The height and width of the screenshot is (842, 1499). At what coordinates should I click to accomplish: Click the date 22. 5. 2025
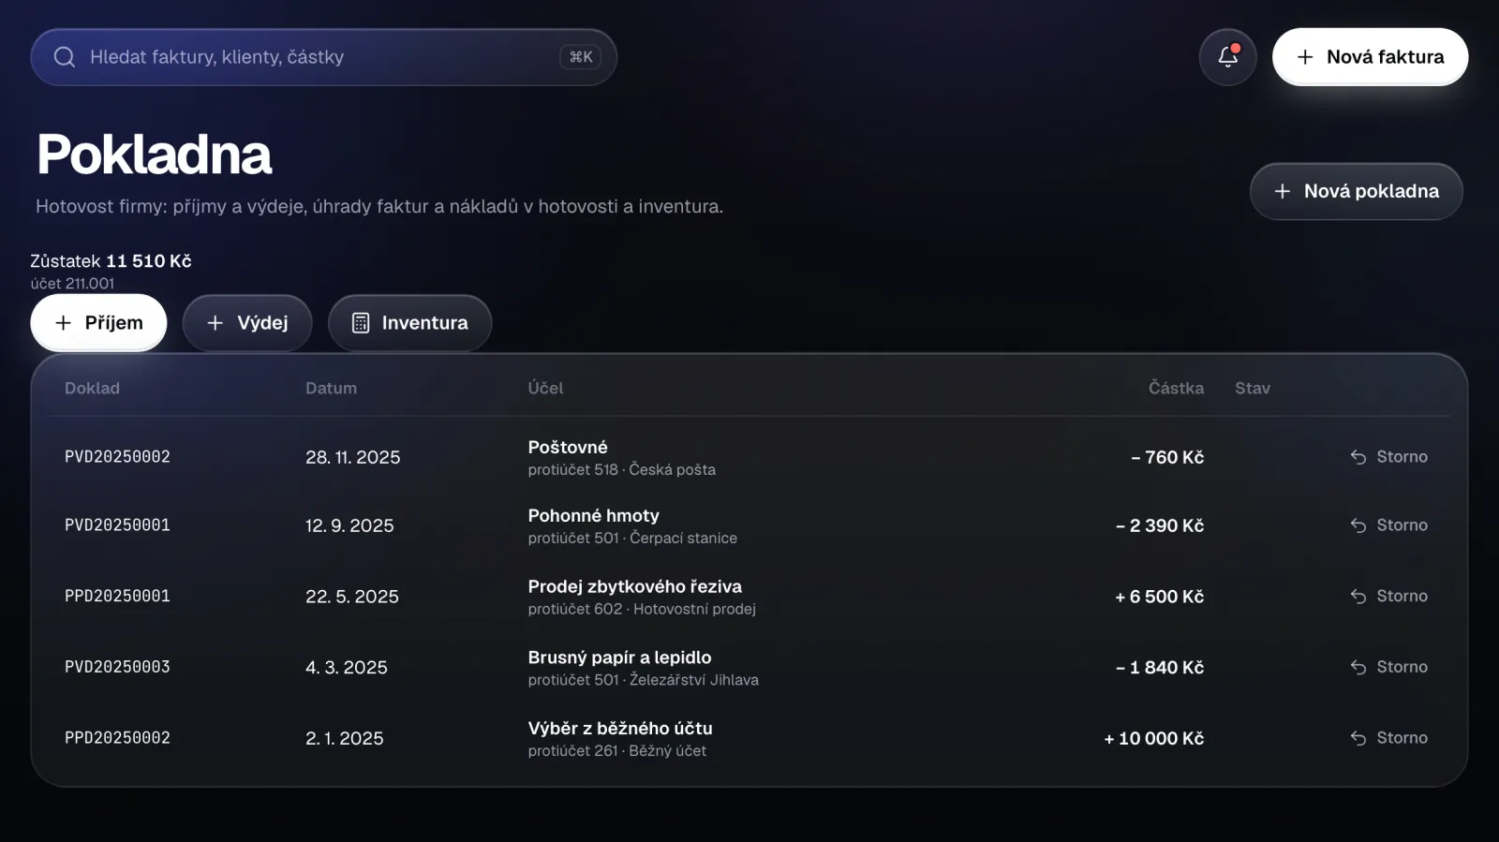point(352,597)
